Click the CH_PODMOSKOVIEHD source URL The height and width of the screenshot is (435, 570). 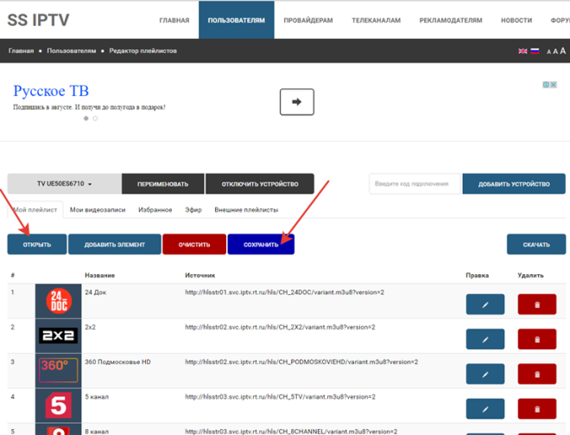pos(301,361)
